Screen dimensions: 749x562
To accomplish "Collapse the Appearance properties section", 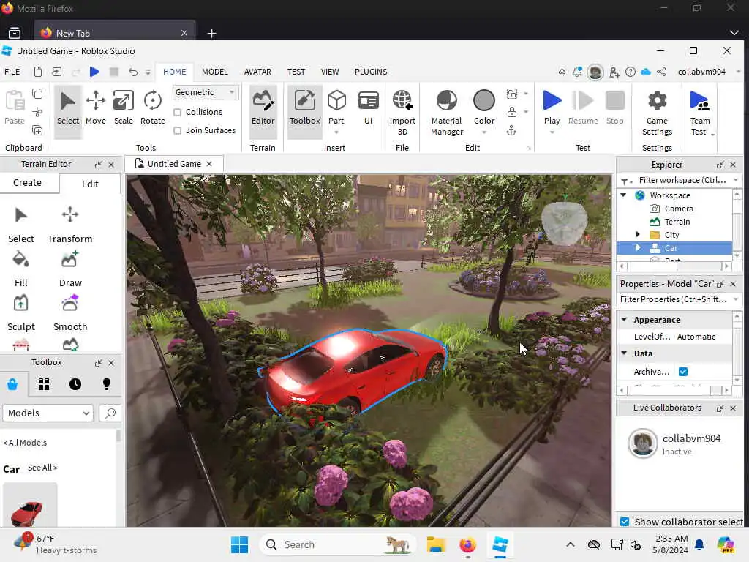I will point(624,319).
